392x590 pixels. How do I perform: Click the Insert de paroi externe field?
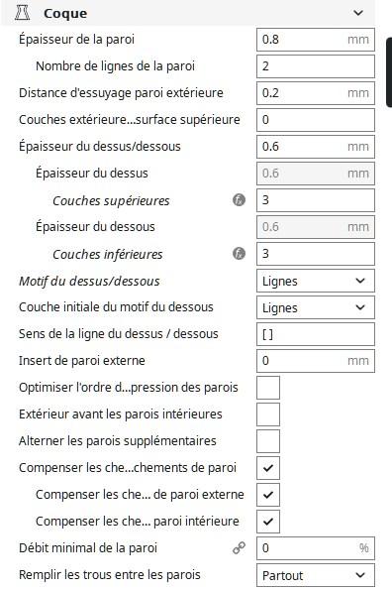(316, 361)
